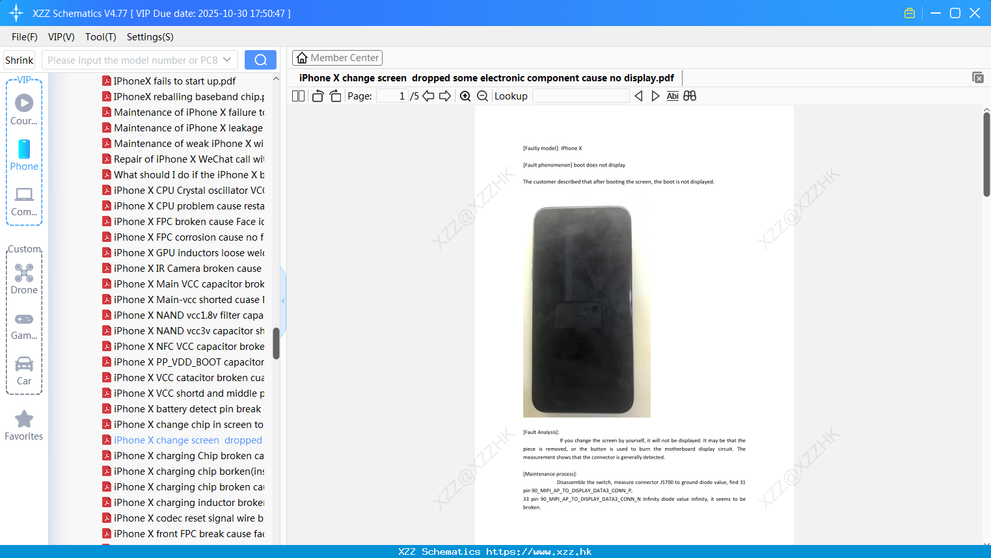This screenshot has height=558, width=991.
Task: Click the binoculars search icon
Action: (690, 96)
